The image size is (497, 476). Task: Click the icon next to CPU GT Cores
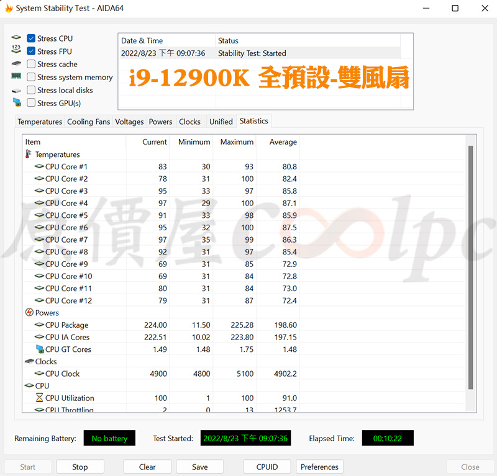[40, 349]
